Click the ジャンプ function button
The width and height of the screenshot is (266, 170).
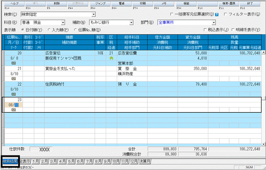tap(100, 4)
